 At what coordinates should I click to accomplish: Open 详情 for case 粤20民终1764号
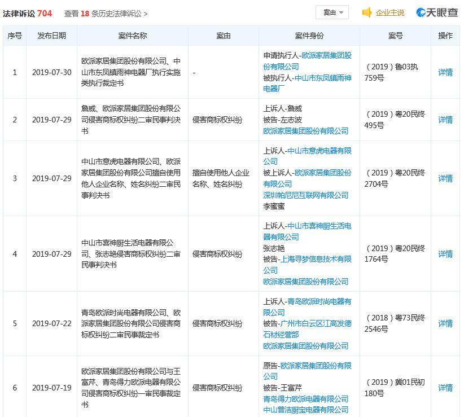(445, 254)
